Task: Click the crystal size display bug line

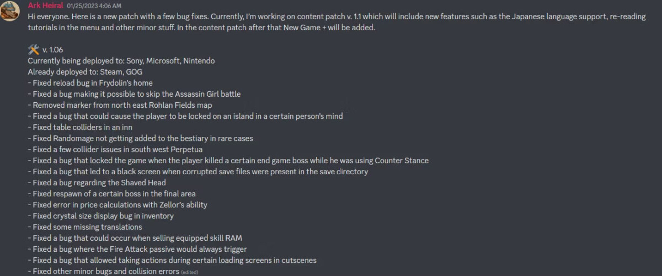Action: 101,216
